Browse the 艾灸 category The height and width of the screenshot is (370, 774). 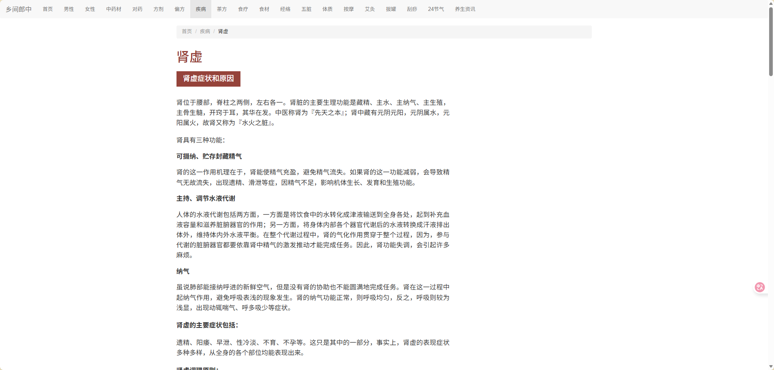coord(369,9)
